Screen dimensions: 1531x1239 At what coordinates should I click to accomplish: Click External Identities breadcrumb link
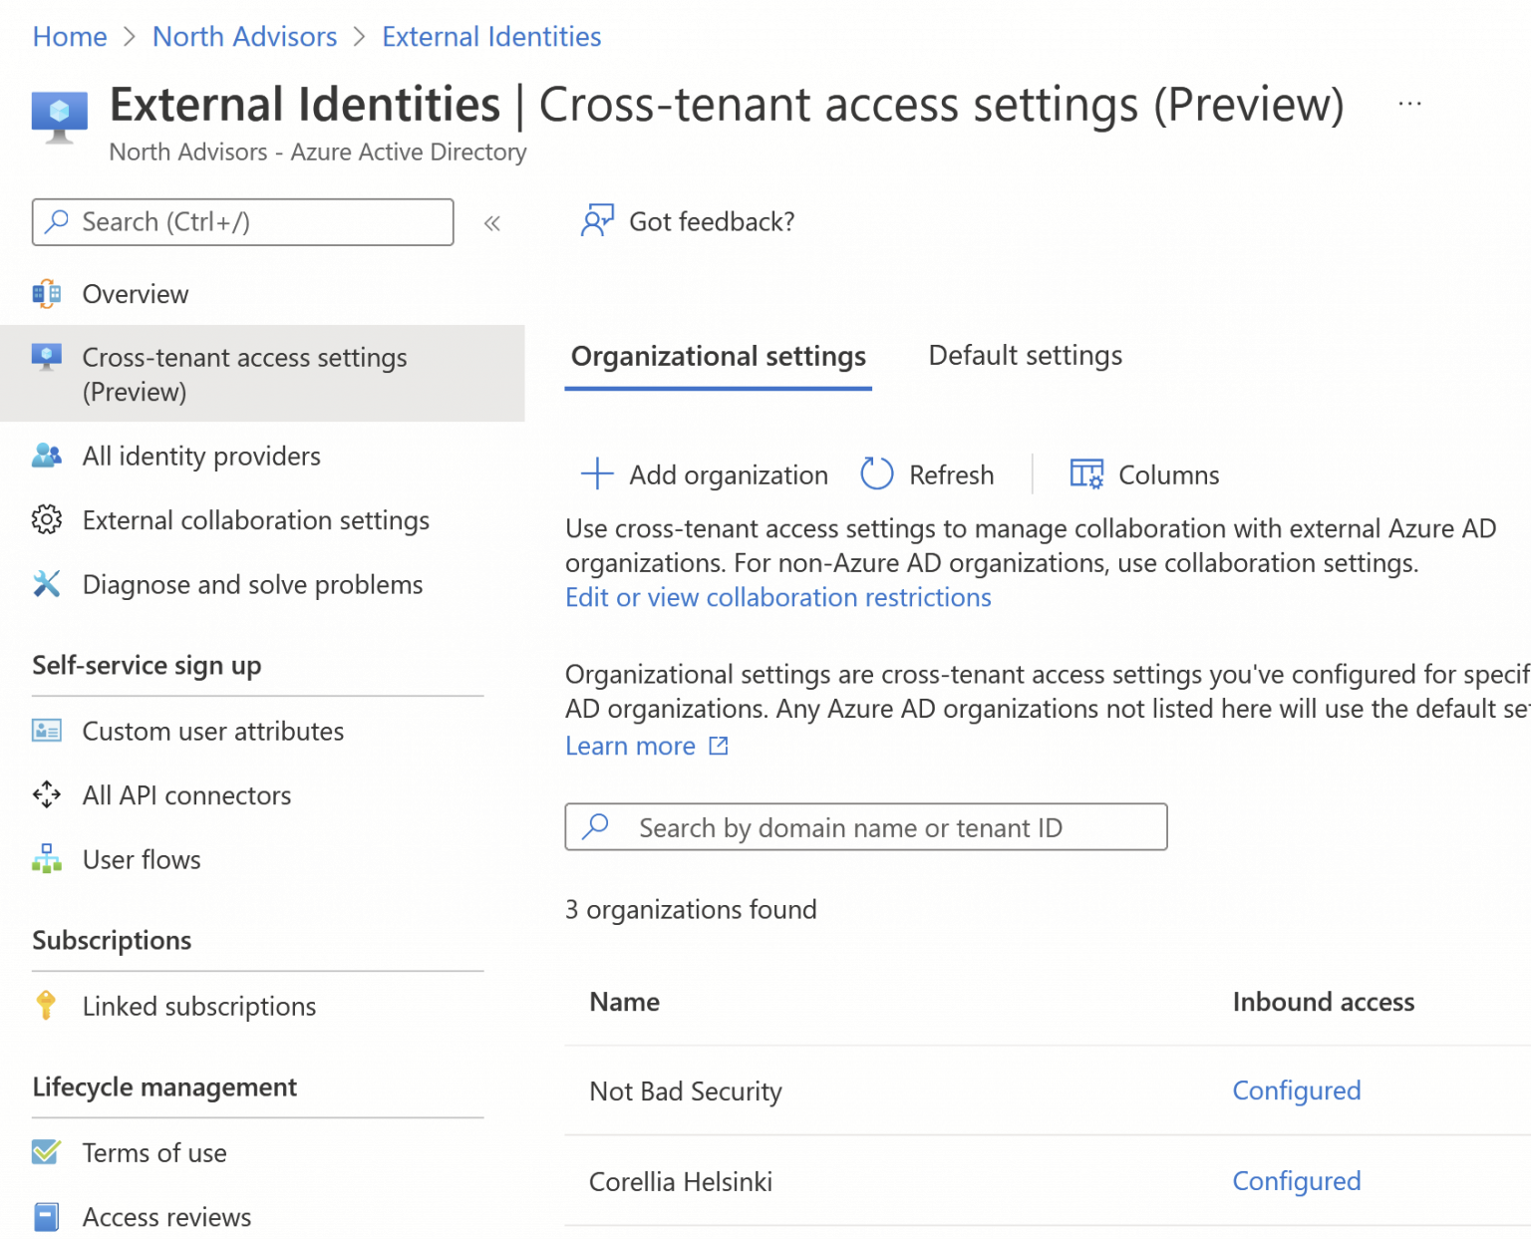click(x=491, y=37)
